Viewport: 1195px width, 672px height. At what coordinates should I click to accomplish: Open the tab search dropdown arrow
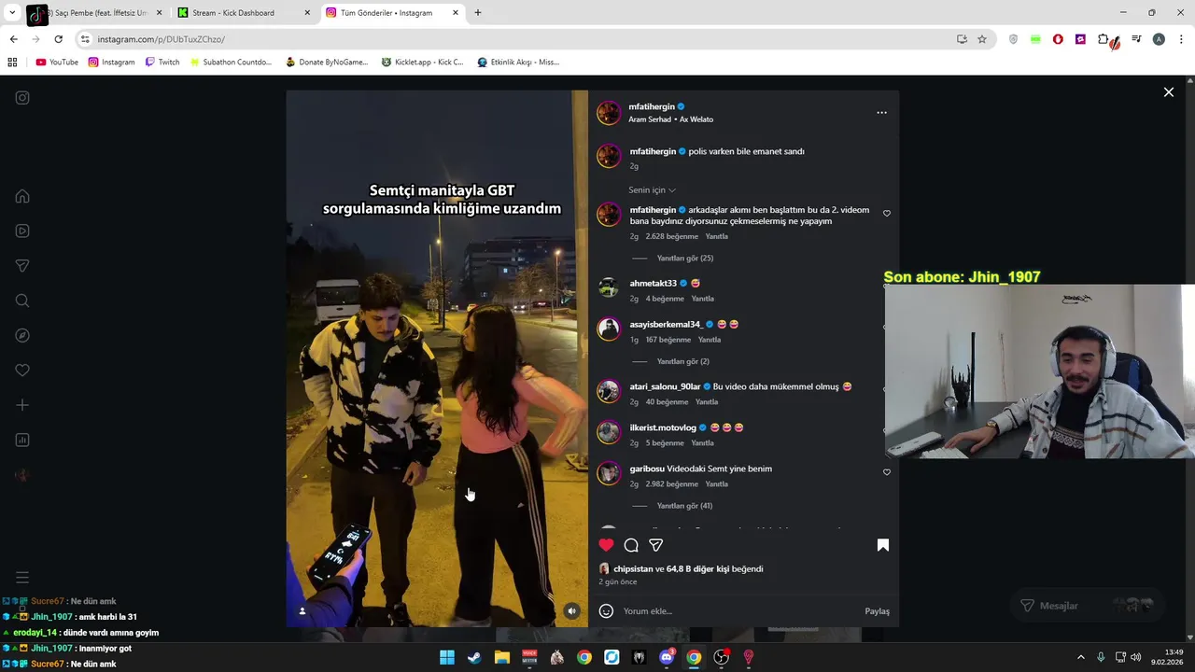coord(12,13)
